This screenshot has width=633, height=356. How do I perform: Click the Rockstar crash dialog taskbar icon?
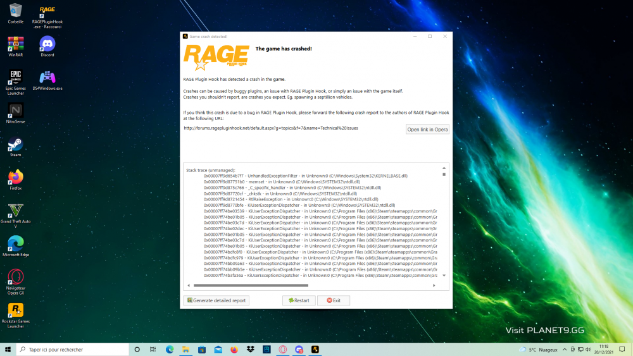[x=315, y=349]
